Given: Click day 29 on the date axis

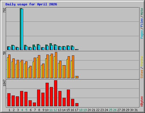Looking at the screenshot, I should point(127,110).
